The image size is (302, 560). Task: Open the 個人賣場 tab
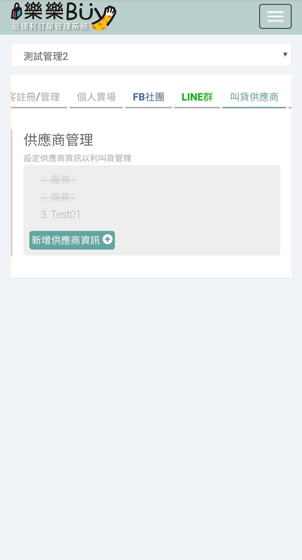point(96,97)
